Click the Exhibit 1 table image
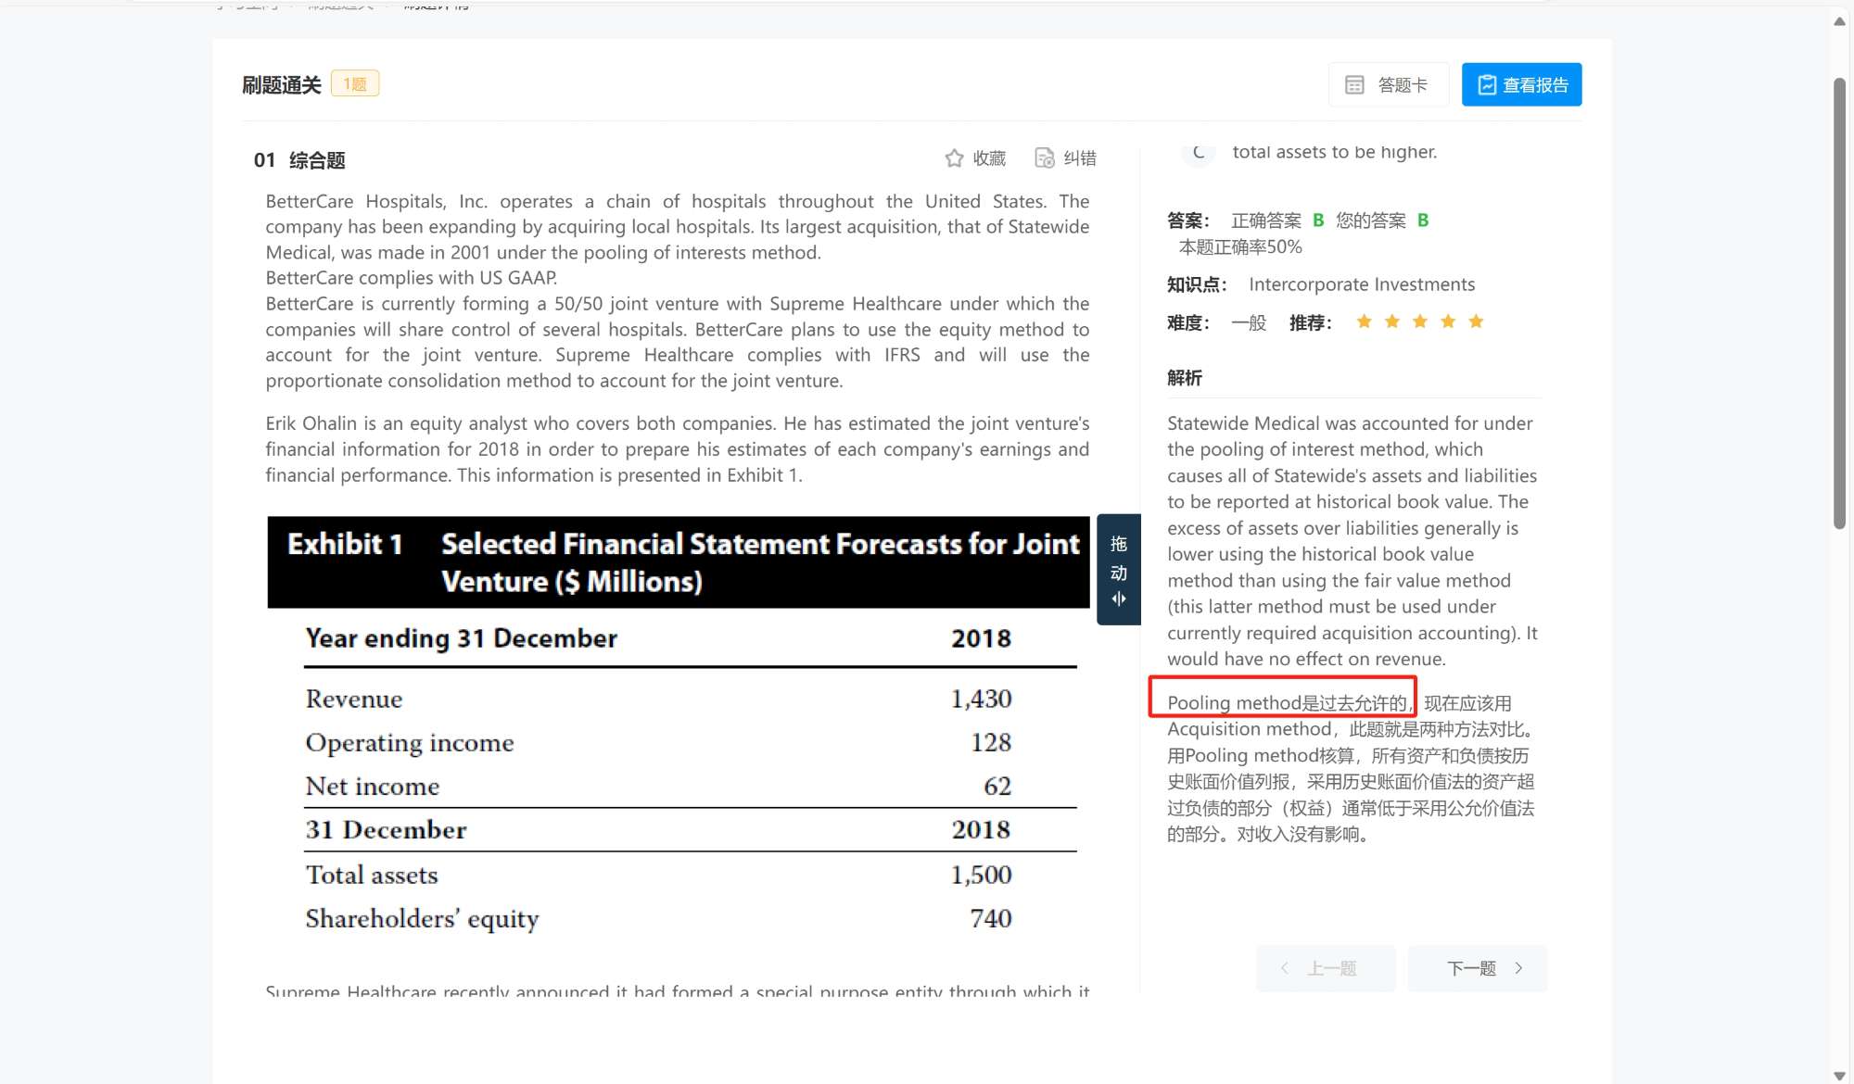Image resolution: width=1854 pixels, height=1084 pixels. (678, 727)
